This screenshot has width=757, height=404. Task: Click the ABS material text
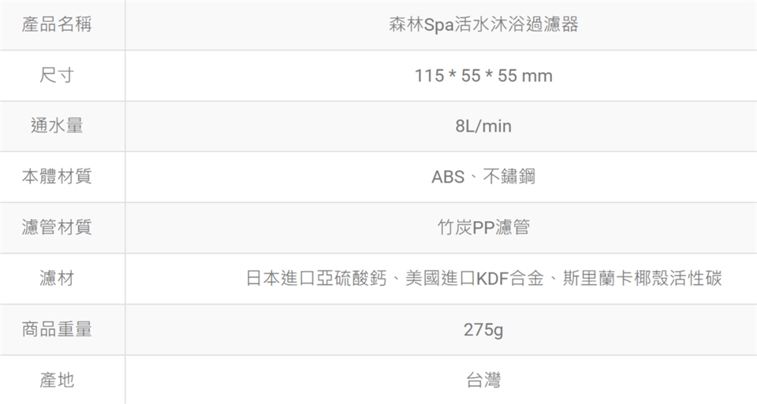pyautogui.click(x=448, y=177)
